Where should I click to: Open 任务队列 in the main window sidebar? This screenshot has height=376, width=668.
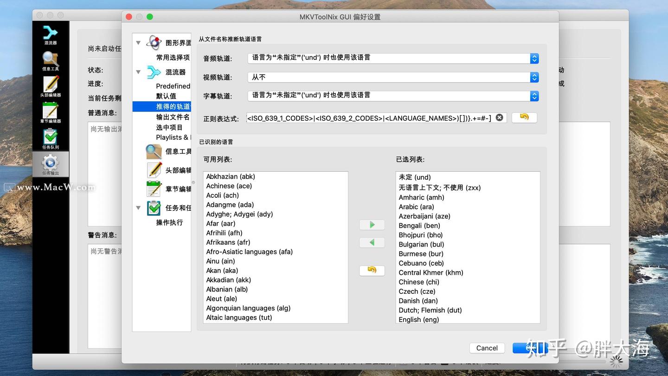[50, 139]
